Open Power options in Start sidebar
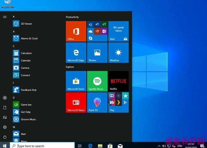 (5, 137)
